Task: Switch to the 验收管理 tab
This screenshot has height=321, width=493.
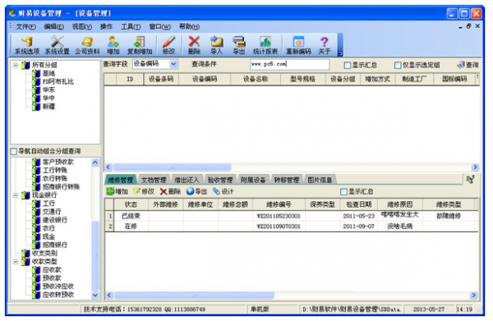Action: pos(220,180)
